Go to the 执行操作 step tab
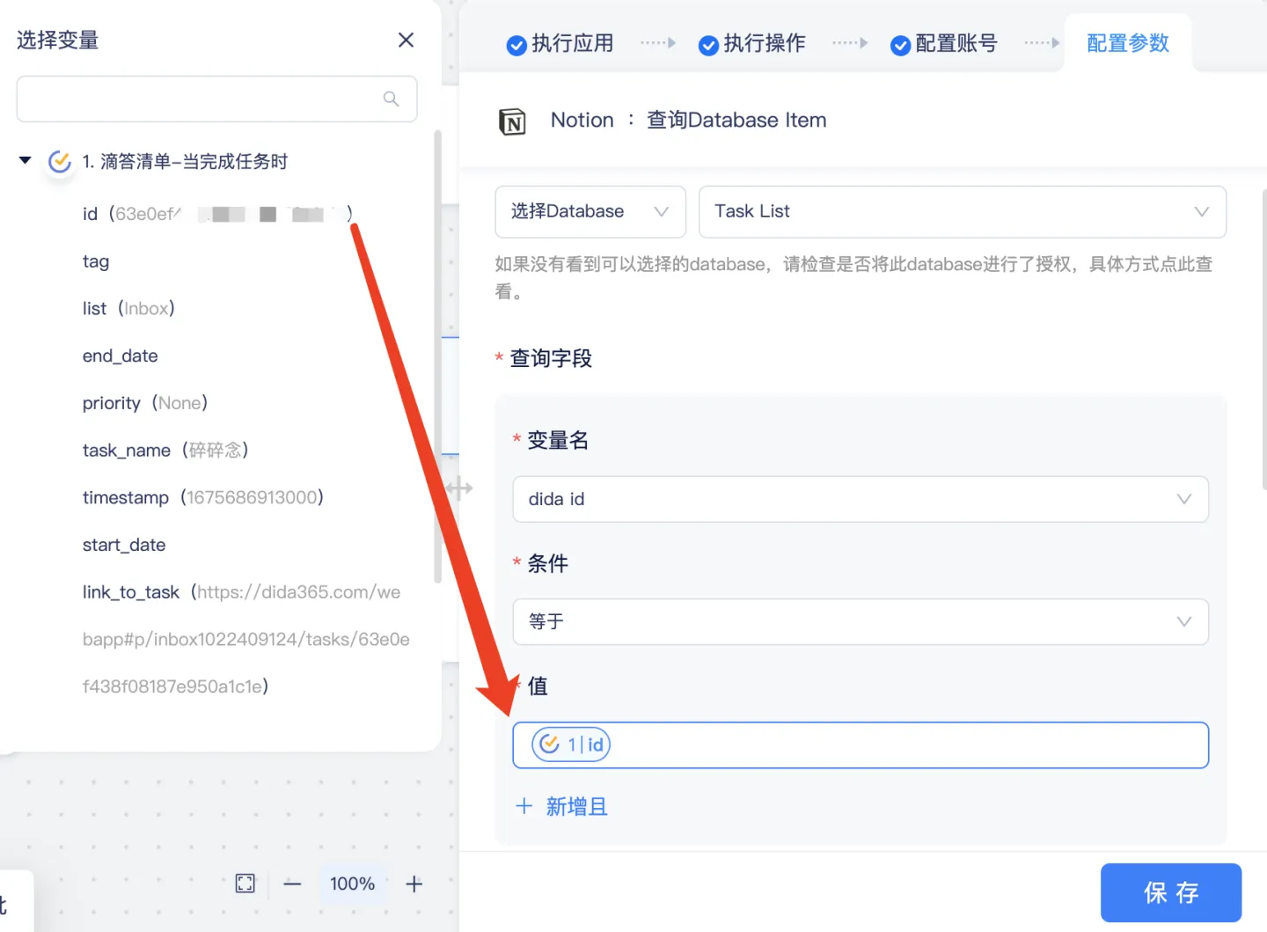 click(751, 43)
